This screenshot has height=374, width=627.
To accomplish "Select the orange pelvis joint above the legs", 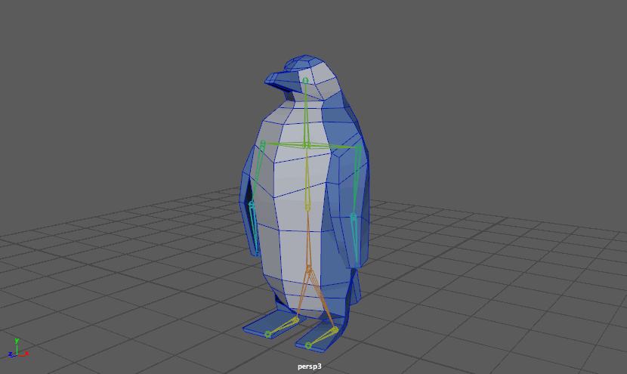I will [x=309, y=267].
